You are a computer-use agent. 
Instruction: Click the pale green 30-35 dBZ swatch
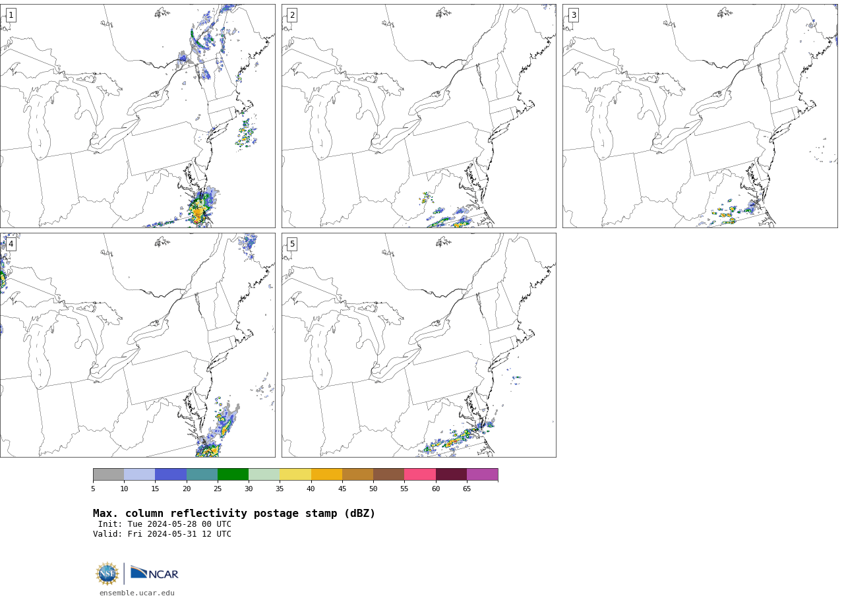264,475
